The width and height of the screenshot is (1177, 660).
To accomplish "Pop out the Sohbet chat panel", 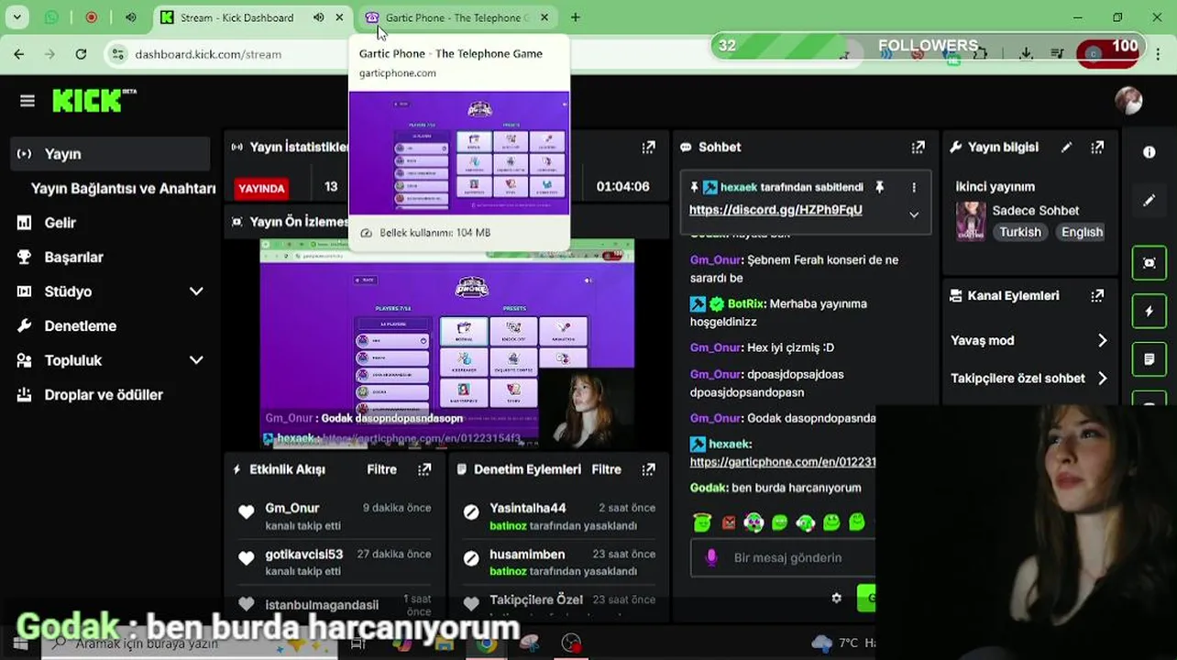I will pos(918,147).
